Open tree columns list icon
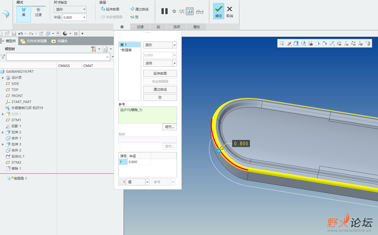Viewport: 378px width, 235px height. [x=105, y=49]
